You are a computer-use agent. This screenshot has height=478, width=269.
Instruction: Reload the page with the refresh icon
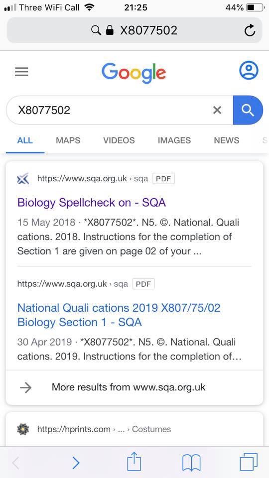point(250,30)
